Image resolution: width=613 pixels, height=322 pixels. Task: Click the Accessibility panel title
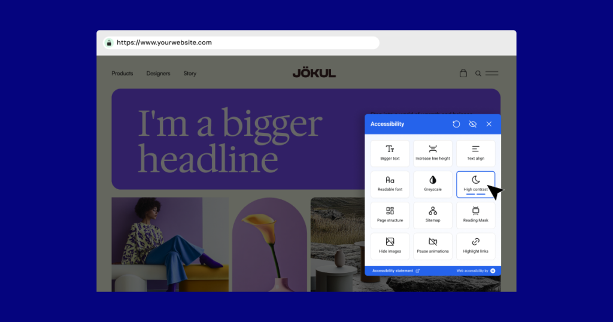387,124
